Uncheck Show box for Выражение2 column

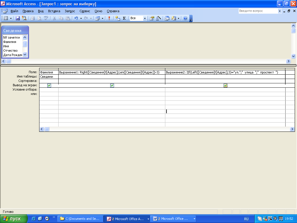tap(225, 85)
